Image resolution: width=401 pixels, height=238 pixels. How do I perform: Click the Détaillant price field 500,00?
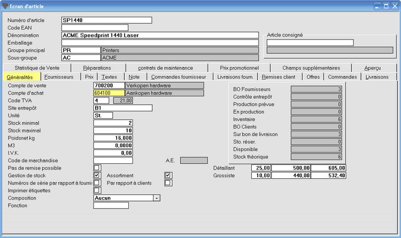[x=291, y=168]
